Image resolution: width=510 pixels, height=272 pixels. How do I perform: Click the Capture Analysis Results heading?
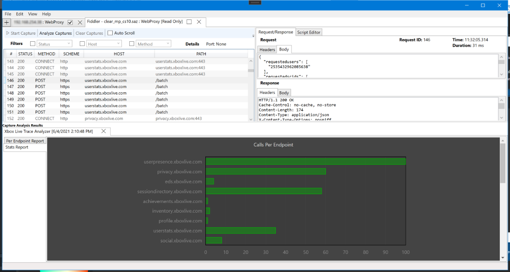22,125
